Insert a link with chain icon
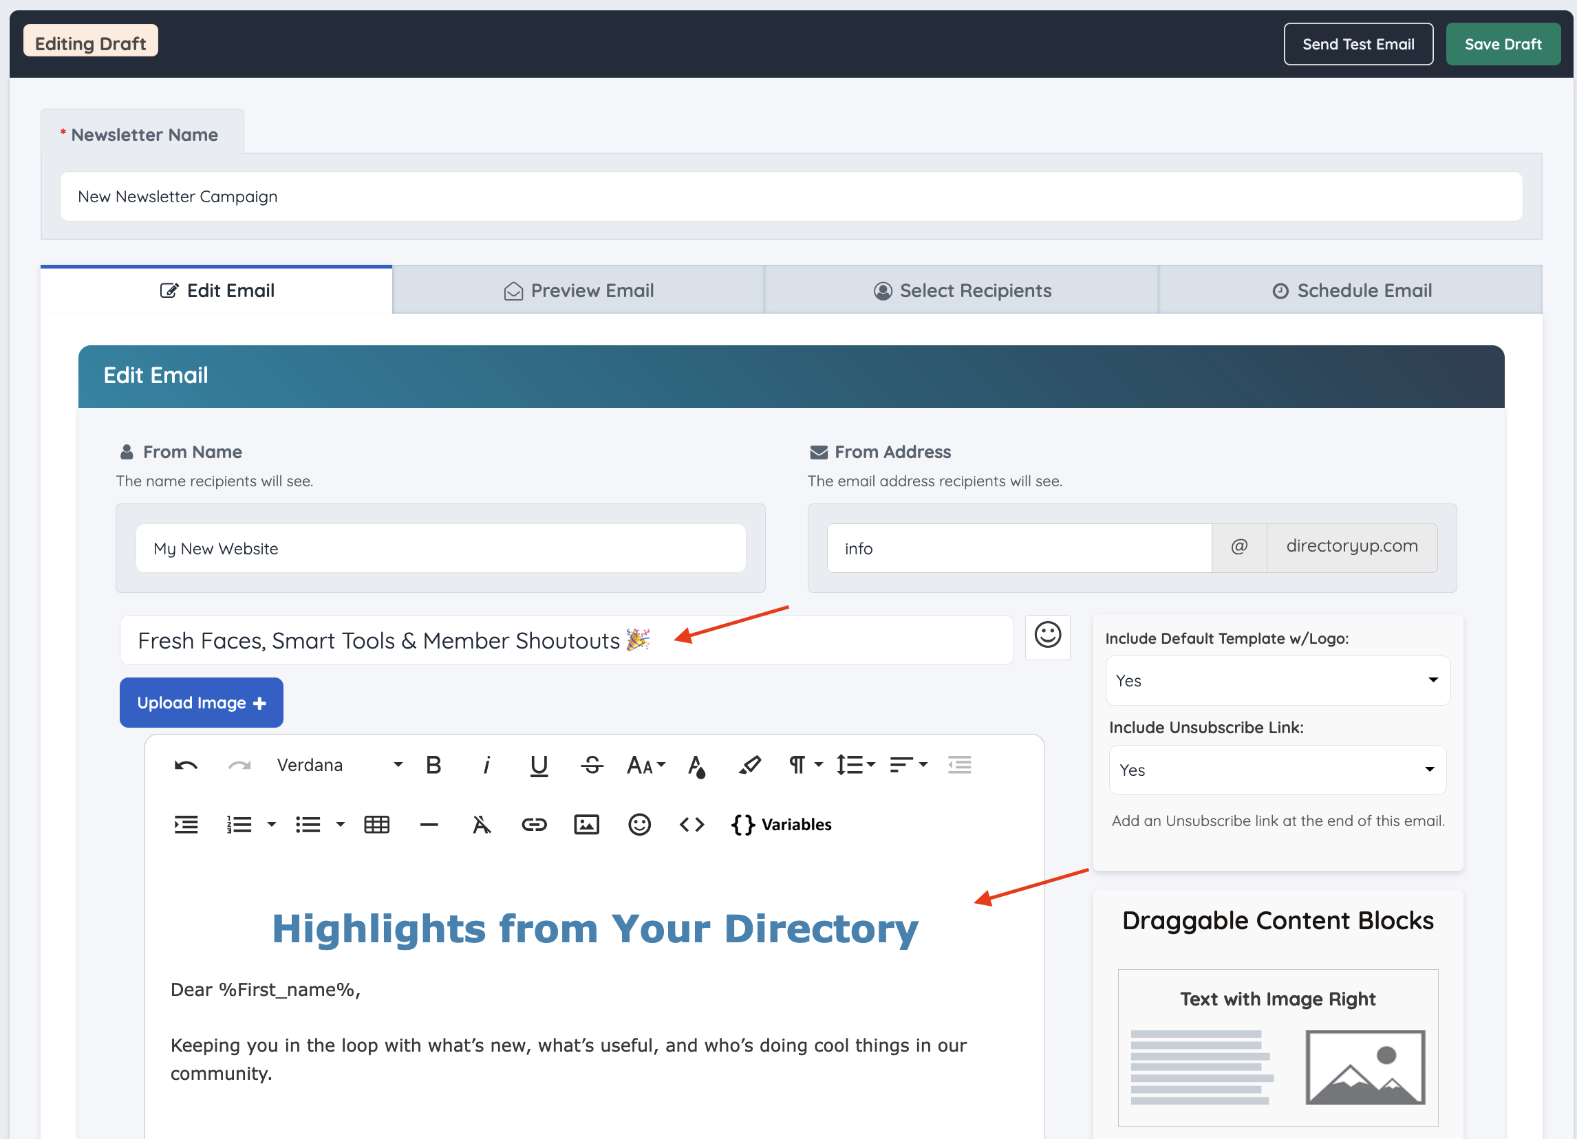This screenshot has width=1577, height=1139. click(x=534, y=825)
